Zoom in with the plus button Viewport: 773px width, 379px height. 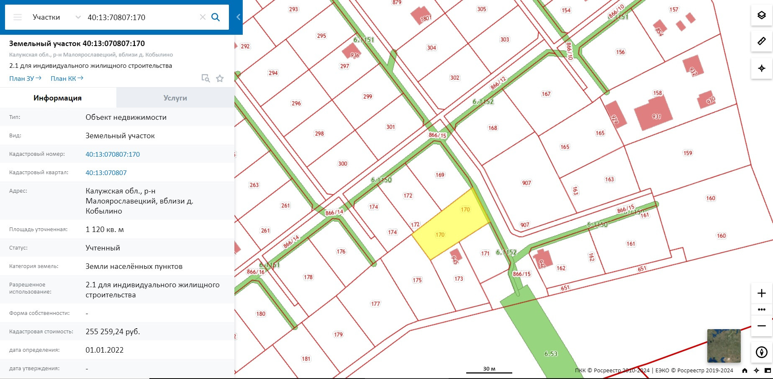coord(762,293)
